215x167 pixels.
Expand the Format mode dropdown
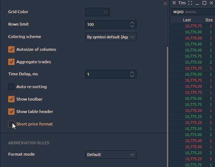coord(111,155)
